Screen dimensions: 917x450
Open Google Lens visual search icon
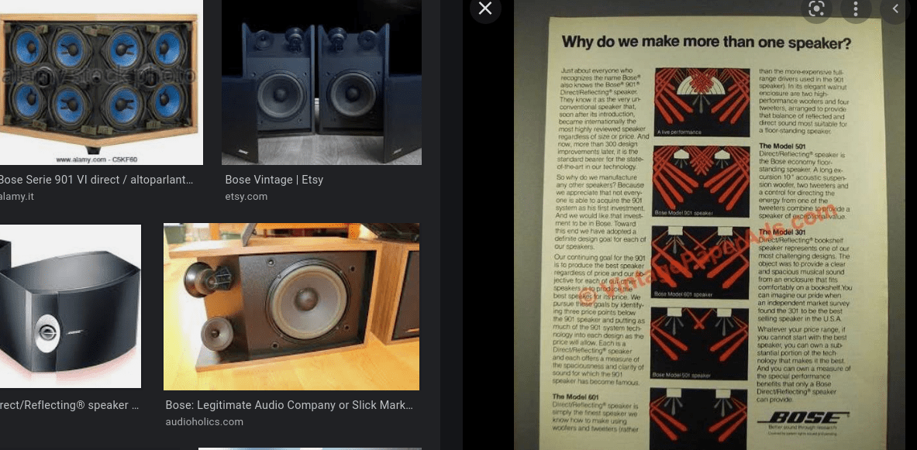pyautogui.click(x=816, y=9)
